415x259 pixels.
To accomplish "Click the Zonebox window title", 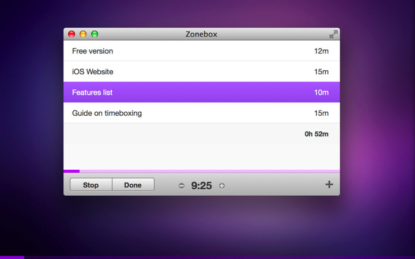I will 201,34.
